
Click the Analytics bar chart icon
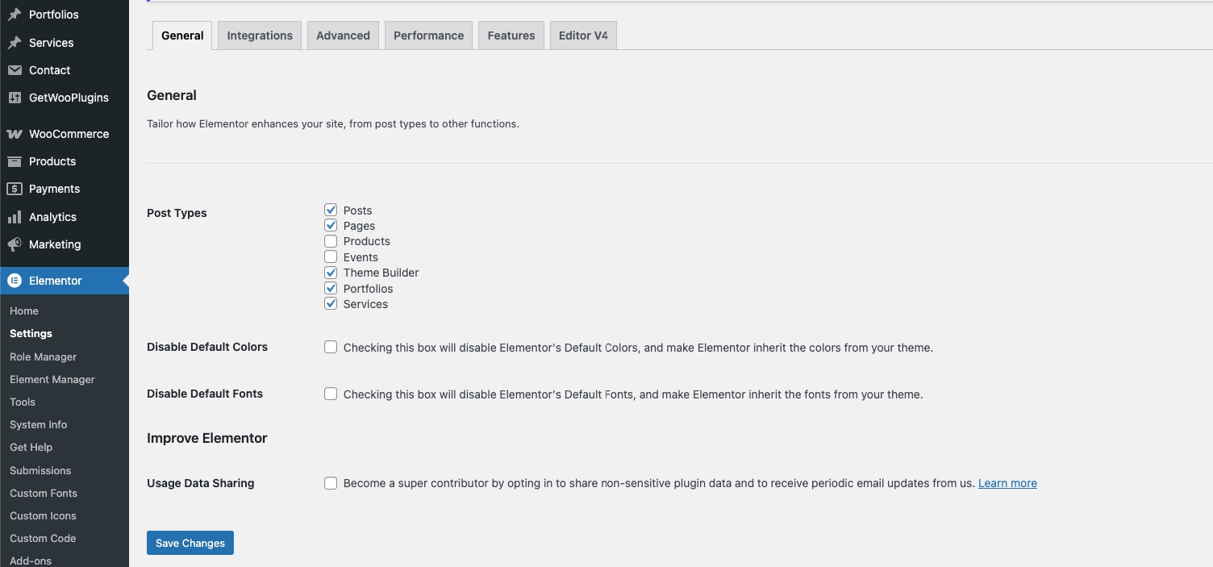(x=15, y=217)
